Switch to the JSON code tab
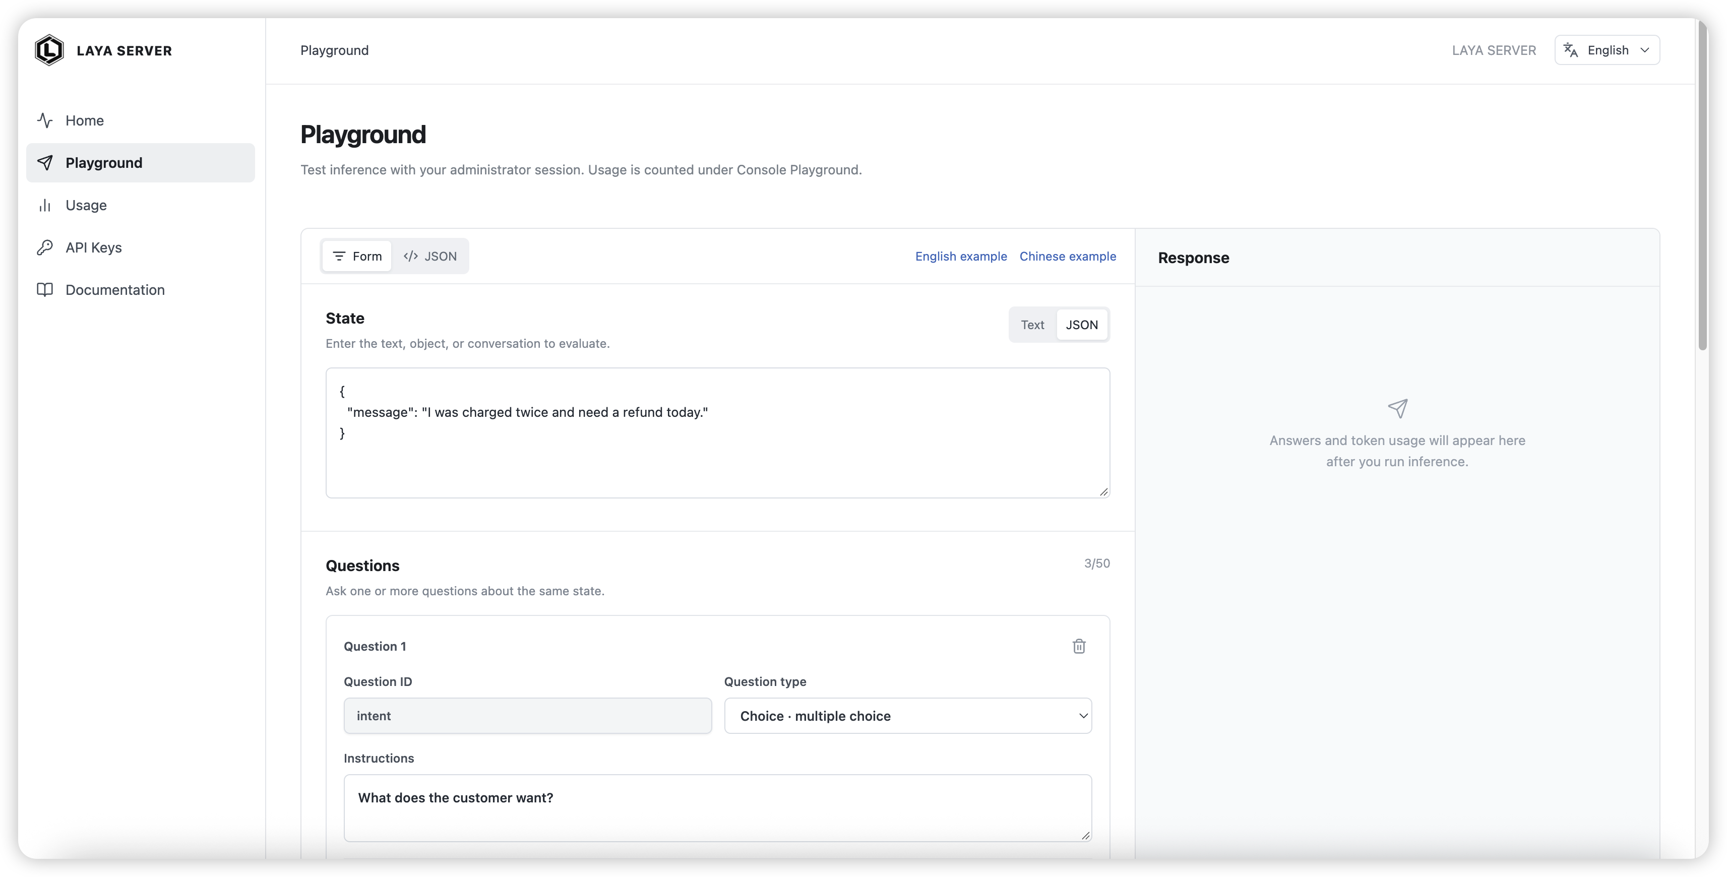 pyautogui.click(x=430, y=256)
